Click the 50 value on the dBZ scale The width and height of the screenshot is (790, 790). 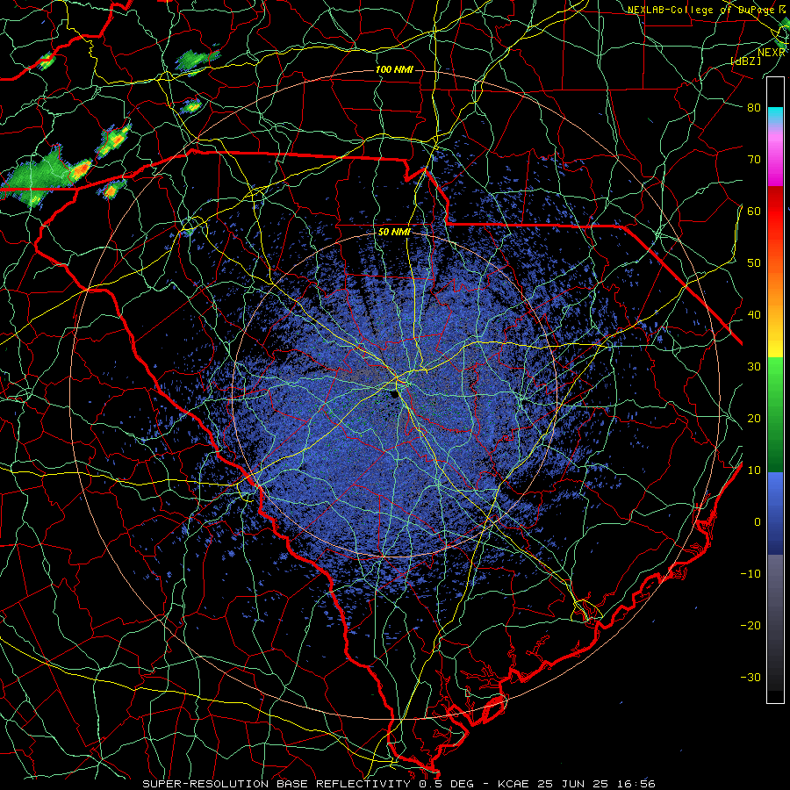pyautogui.click(x=754, y=263)
